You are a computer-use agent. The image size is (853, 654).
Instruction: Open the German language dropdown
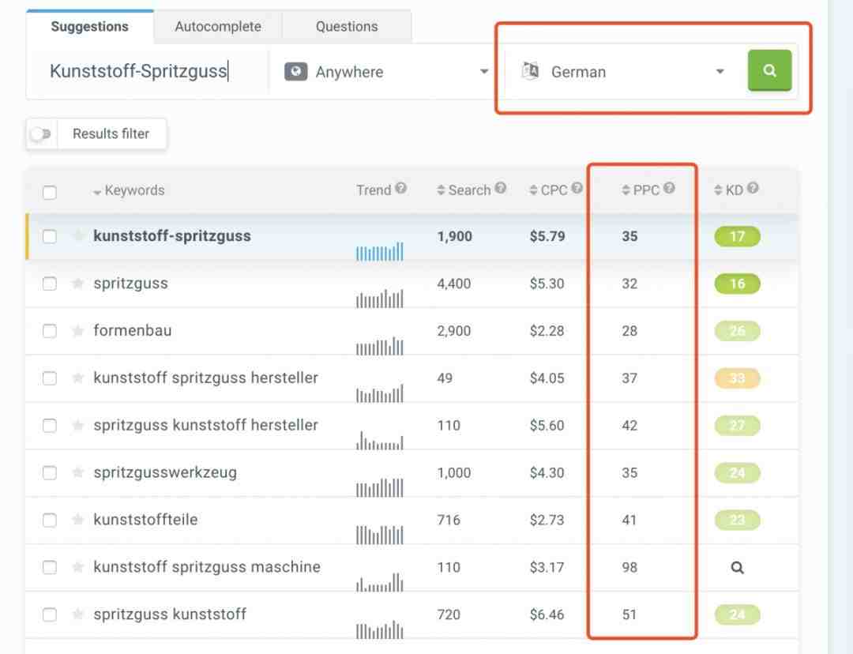[x=623, y=72]
